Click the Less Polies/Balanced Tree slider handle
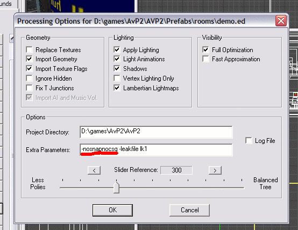 click(x=116, y=188)
